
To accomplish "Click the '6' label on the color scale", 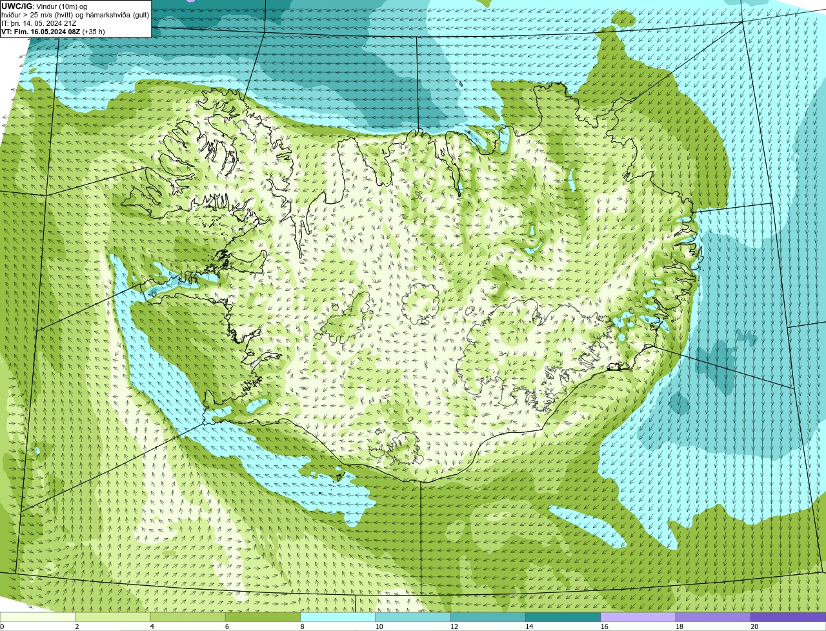I will (227, 626).
